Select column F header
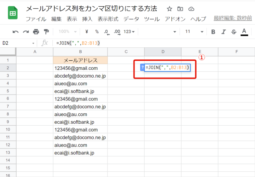The width and height of the screenshot is (255, 177). [237, 52]
